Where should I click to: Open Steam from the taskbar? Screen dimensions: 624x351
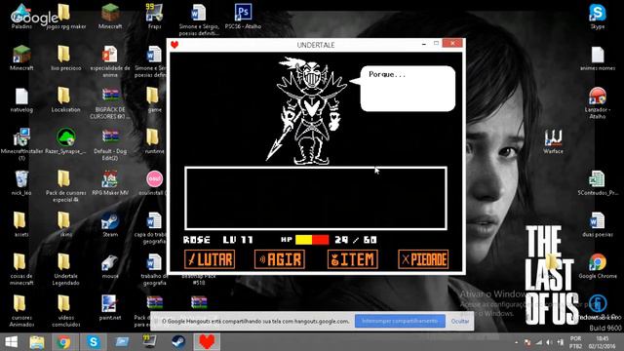click(x=177, y=342)
